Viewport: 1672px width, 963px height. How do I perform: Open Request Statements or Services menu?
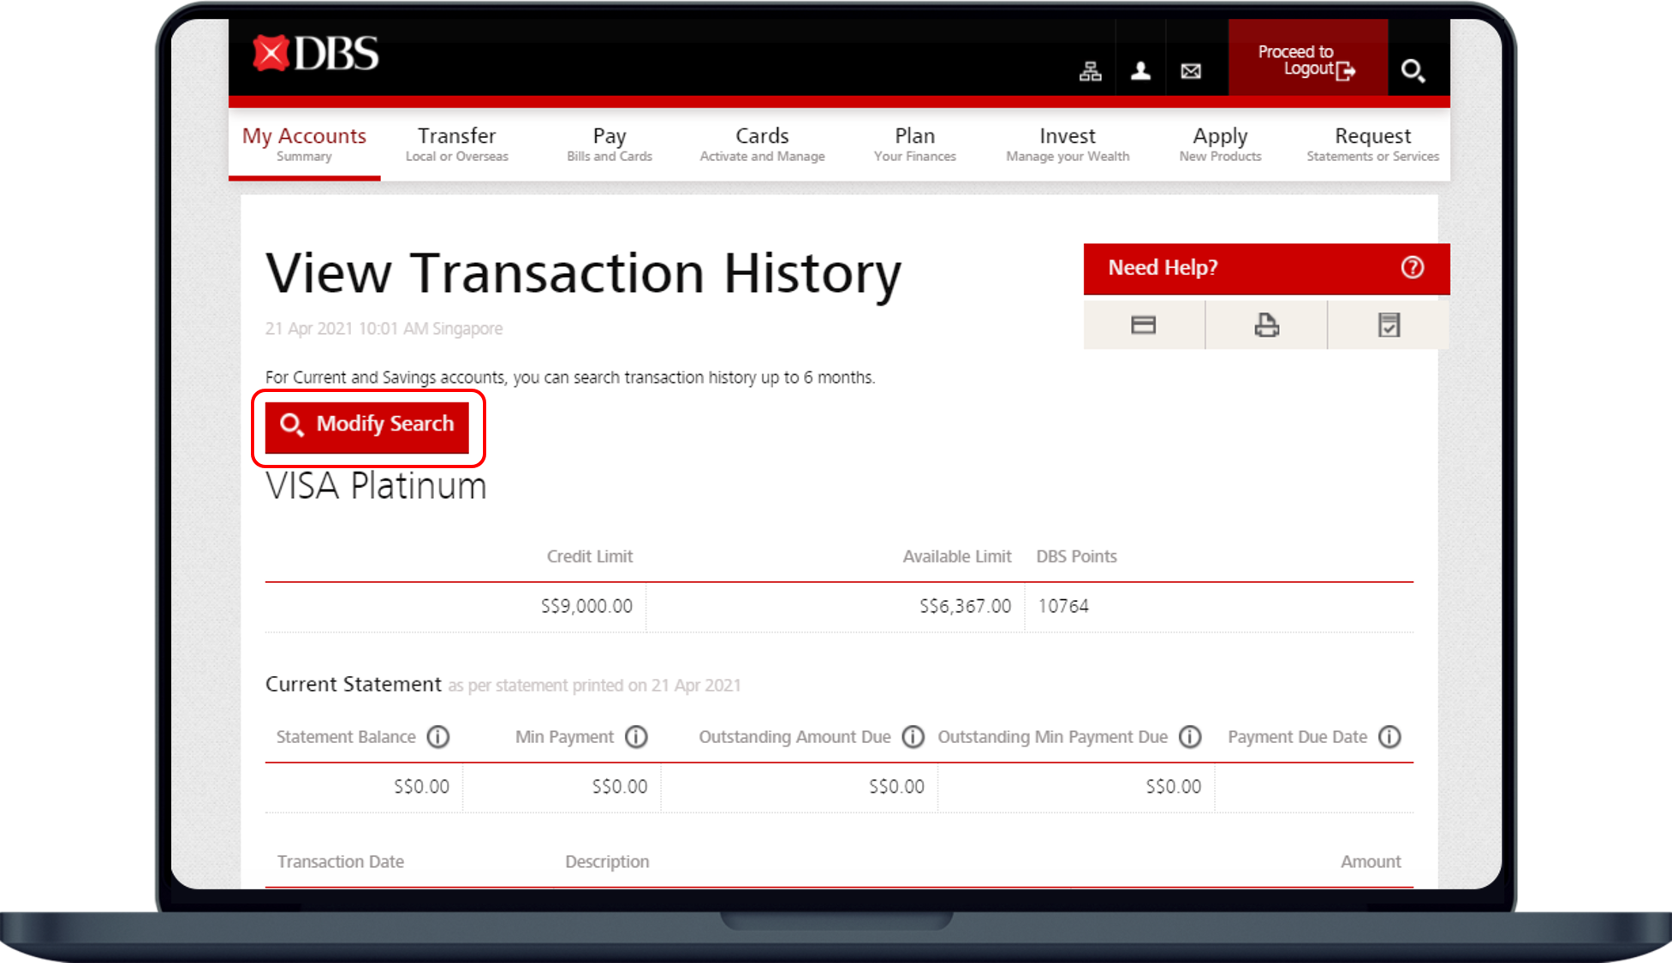tap(1372, 144)
